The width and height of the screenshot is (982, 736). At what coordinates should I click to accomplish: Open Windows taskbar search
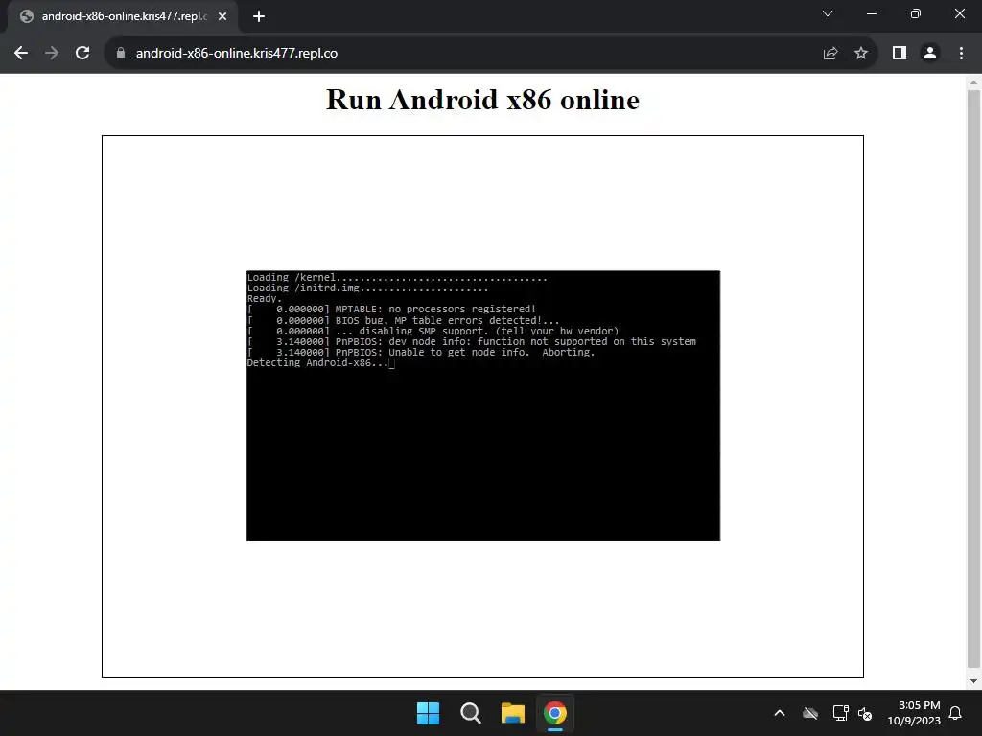pyautogui.click(x=470, y=713)
